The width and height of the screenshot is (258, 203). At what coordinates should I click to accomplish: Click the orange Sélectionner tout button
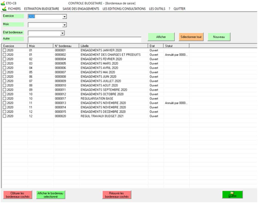(x=191, y=37)
